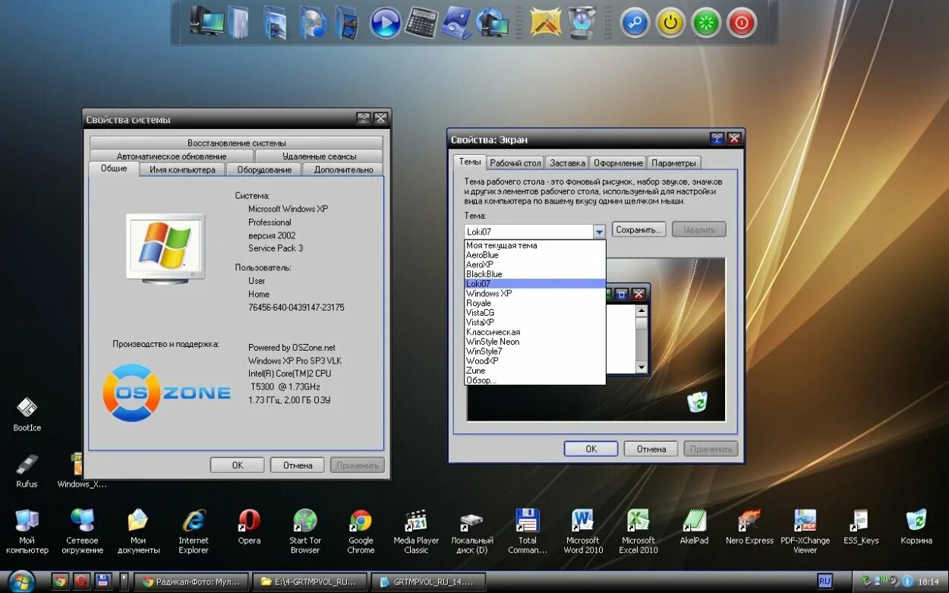Open Восстановление системы tab
The width and height of the screenshot is (949, 593).
236,143
